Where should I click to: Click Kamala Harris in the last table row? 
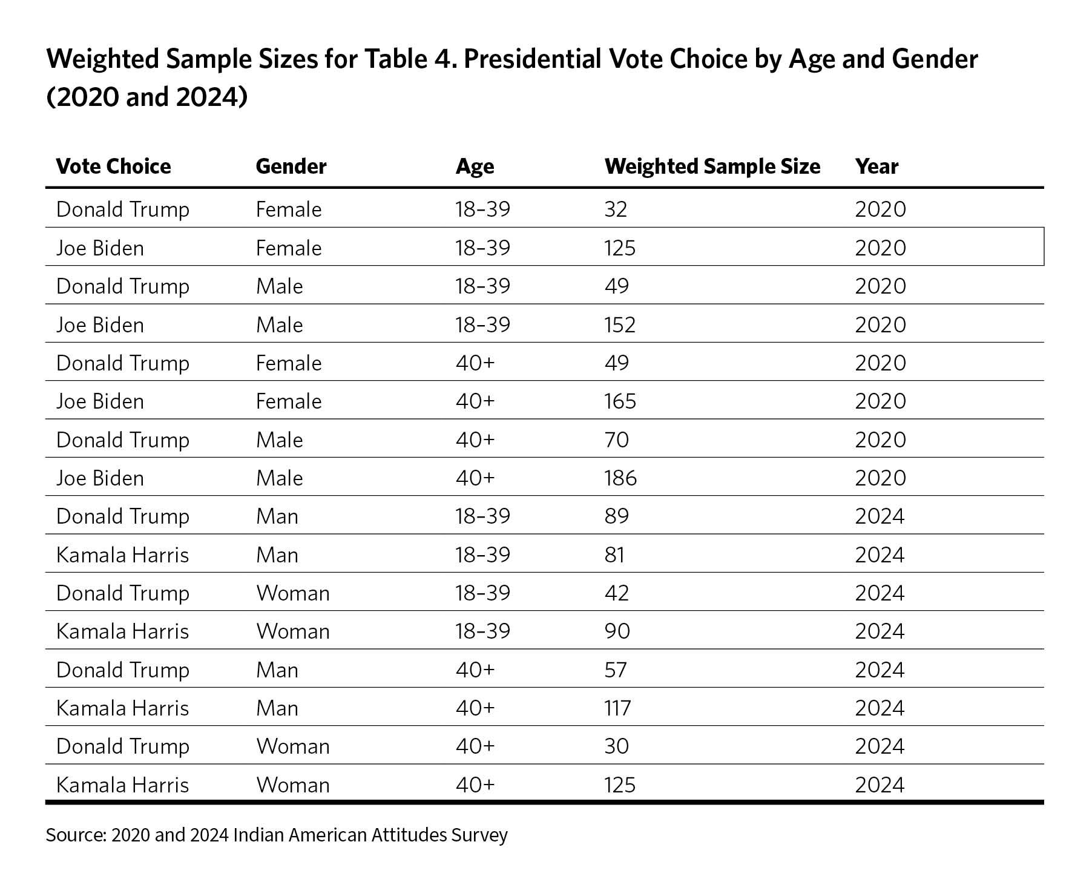tap(122, 785)
